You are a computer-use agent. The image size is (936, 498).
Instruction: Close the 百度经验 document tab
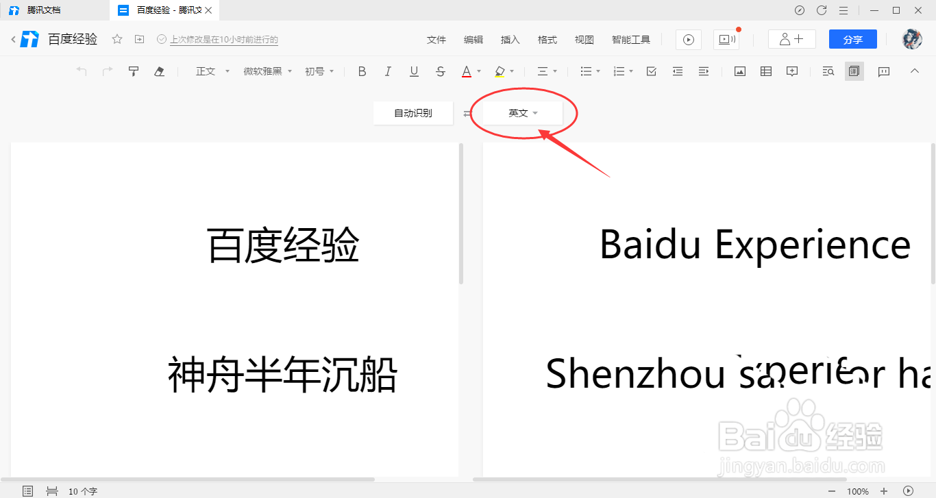(208, 10)
